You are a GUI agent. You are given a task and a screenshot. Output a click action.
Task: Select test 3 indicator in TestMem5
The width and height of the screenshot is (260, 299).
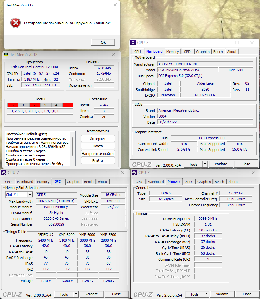(45, 105)
